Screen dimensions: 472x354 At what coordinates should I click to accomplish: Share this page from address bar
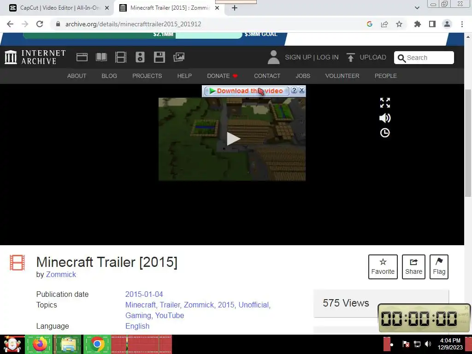384,24
